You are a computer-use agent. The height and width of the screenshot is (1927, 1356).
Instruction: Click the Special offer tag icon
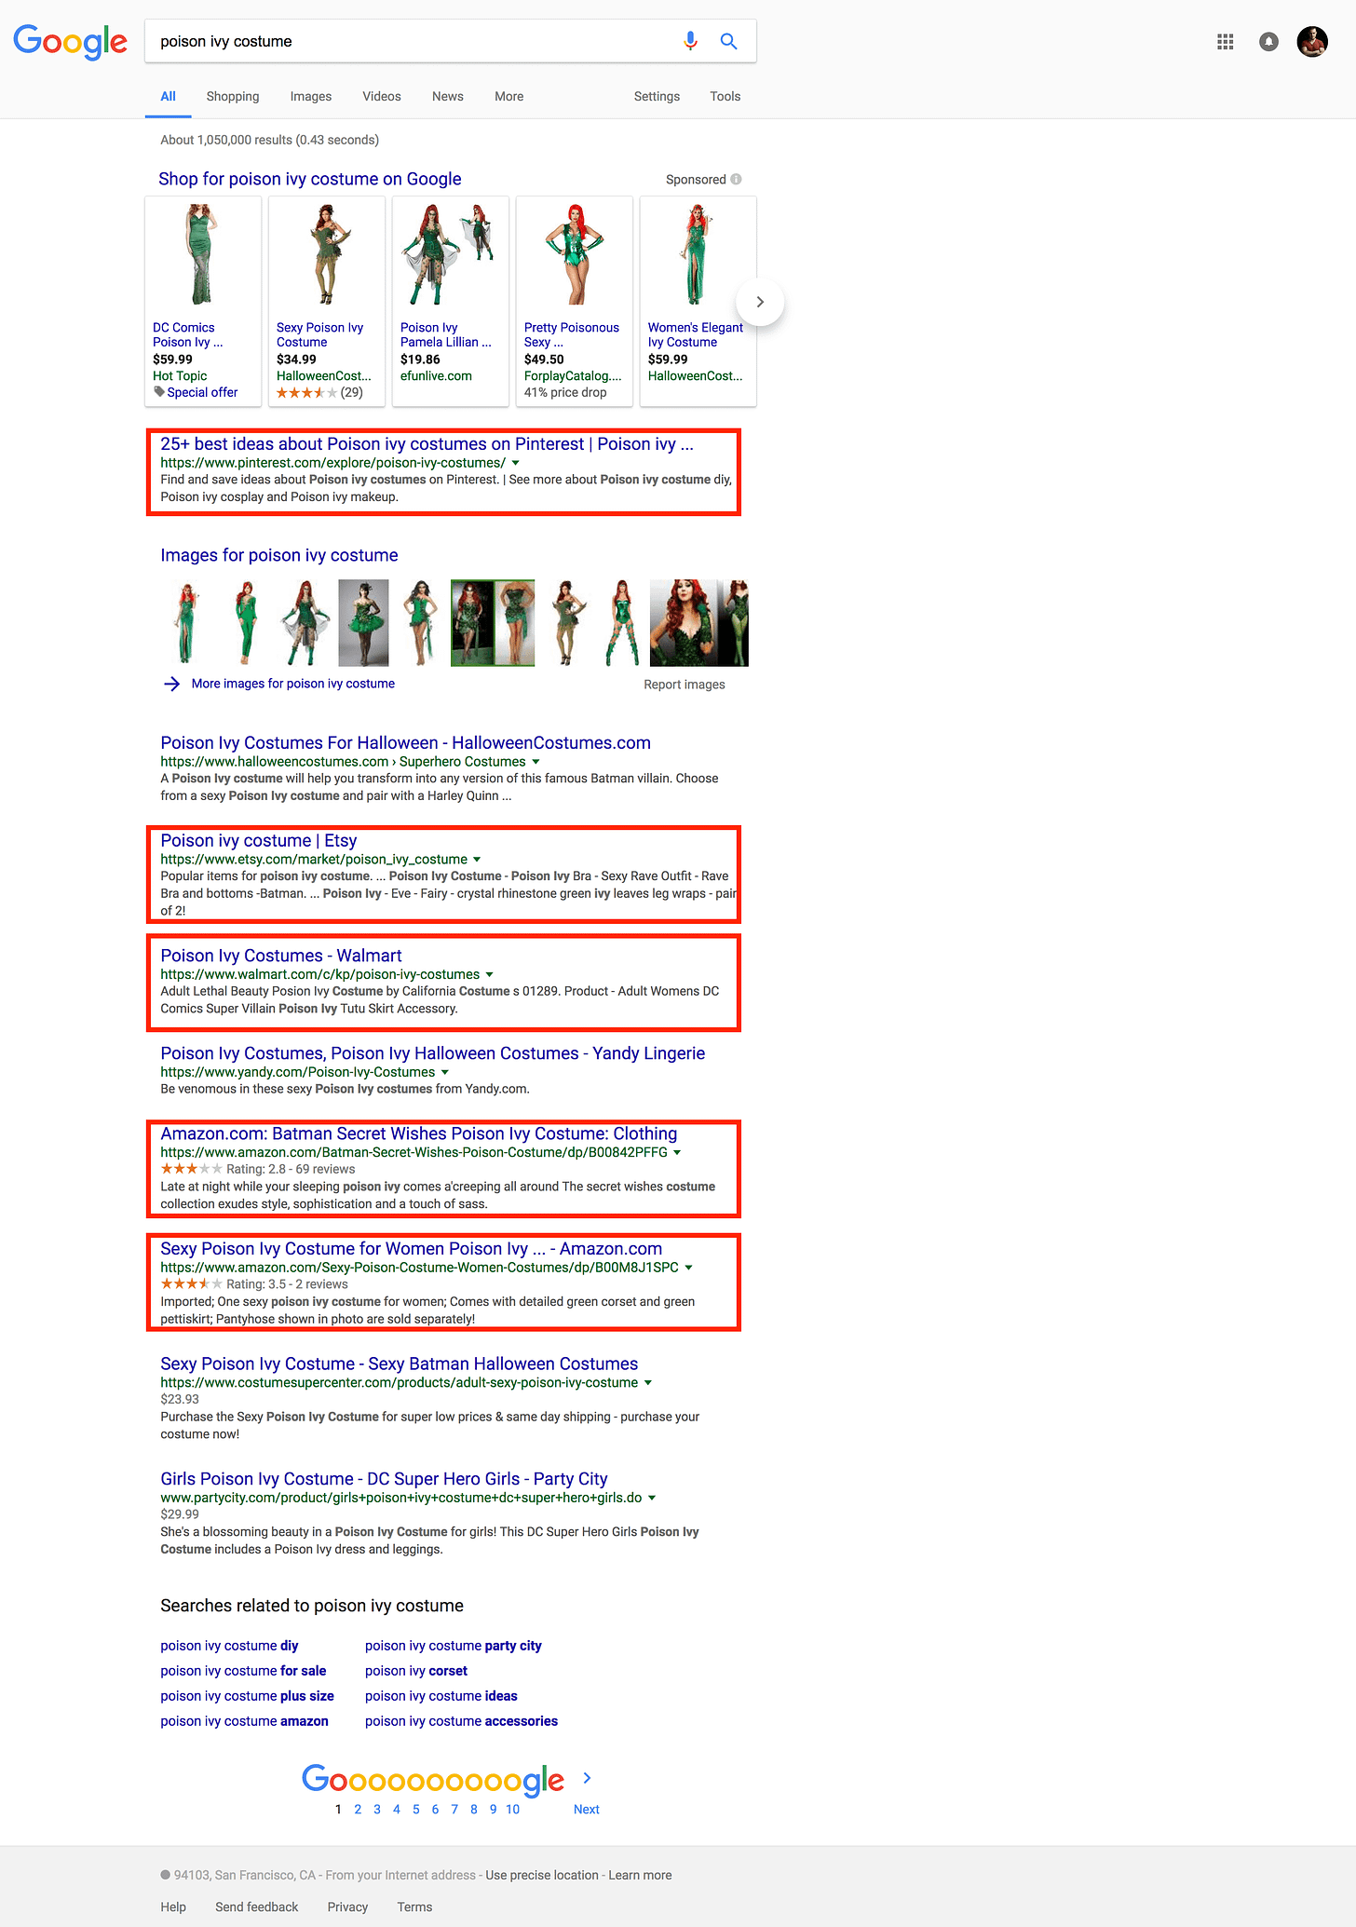(x=159, y=392)
